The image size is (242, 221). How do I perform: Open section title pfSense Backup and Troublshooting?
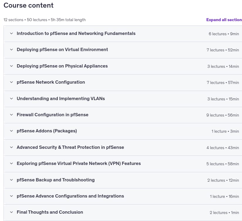click(56, 180)
